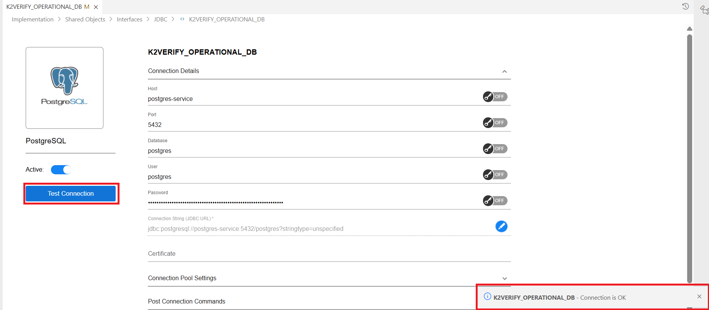This screenshot has height=310, width=709.
Task: Click the PostgreSQL label under the logo
Action: pyautogui.click(x=46, y=141)
